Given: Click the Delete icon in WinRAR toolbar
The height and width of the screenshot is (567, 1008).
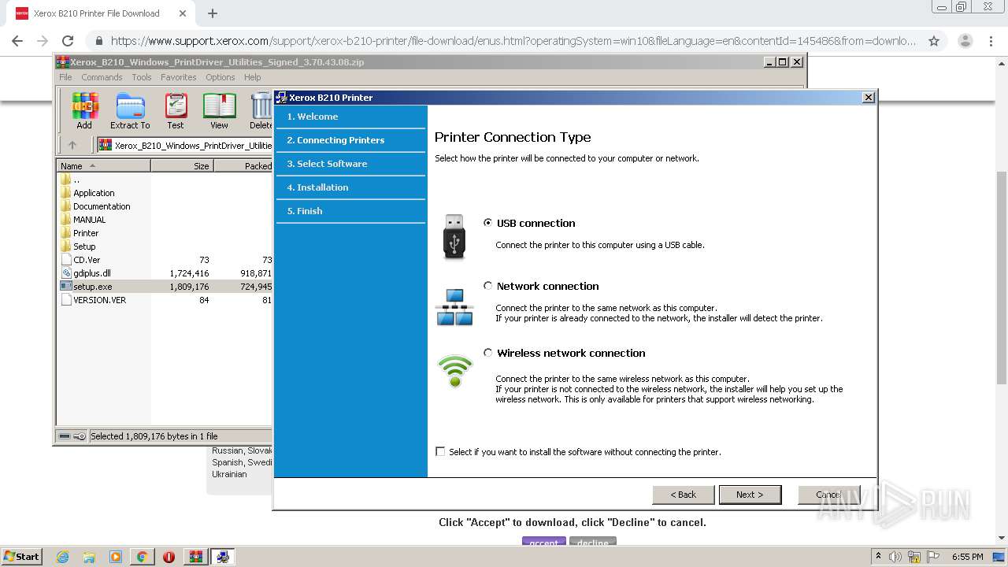Looking at the screenshot, I should 261,111.
